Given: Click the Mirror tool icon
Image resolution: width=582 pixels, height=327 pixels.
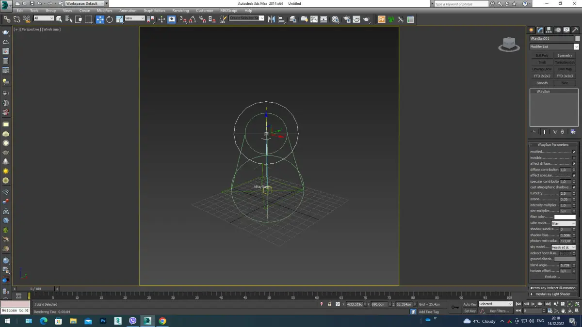Looking at the screenshot, I should [x=271, y=19].
